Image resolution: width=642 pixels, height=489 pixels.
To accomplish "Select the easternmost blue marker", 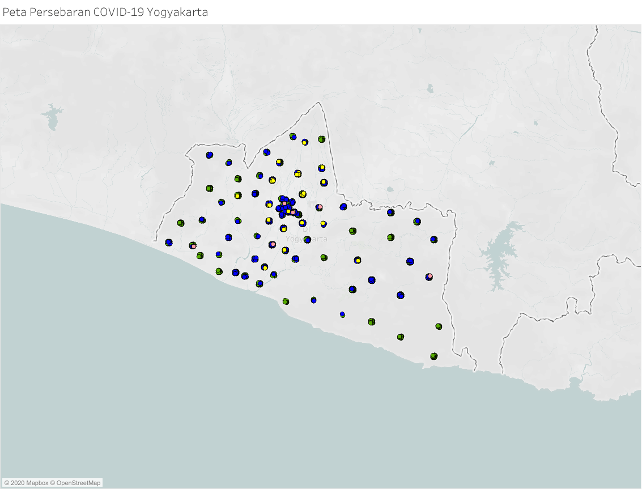I will click(x=434, y=240).
